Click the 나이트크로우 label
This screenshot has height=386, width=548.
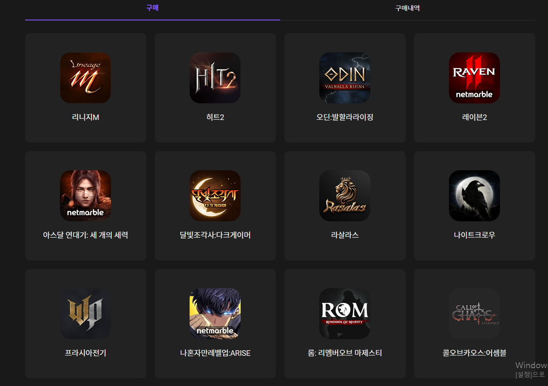tap(474, 235)
